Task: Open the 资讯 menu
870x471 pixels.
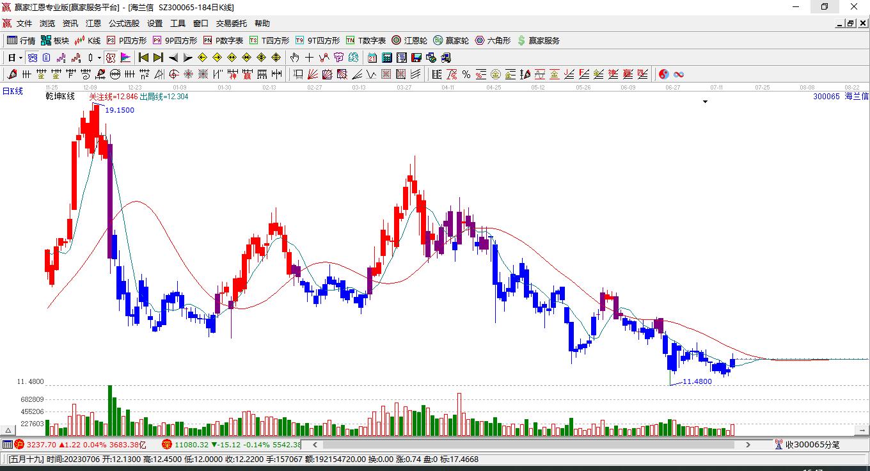Action: tap(70, 23)
